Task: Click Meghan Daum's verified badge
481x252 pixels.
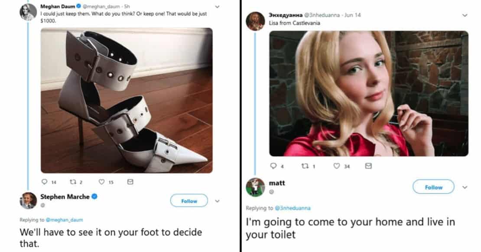Action: (78, 7)
